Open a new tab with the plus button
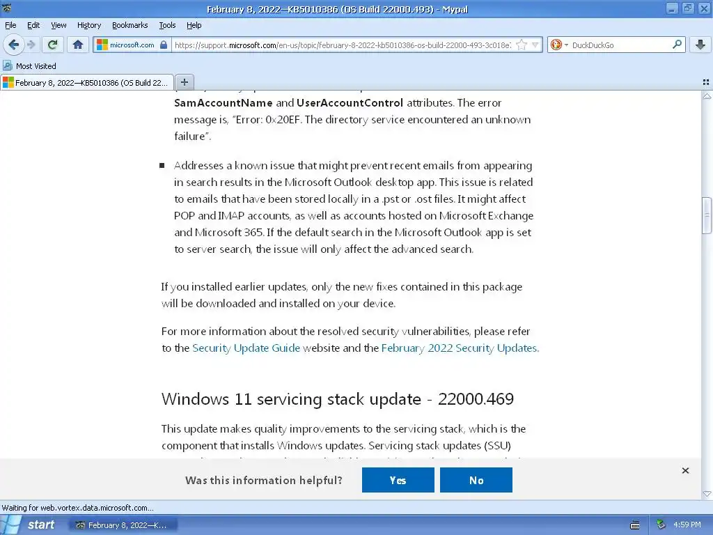713x535 pixels. coord(184,82)
